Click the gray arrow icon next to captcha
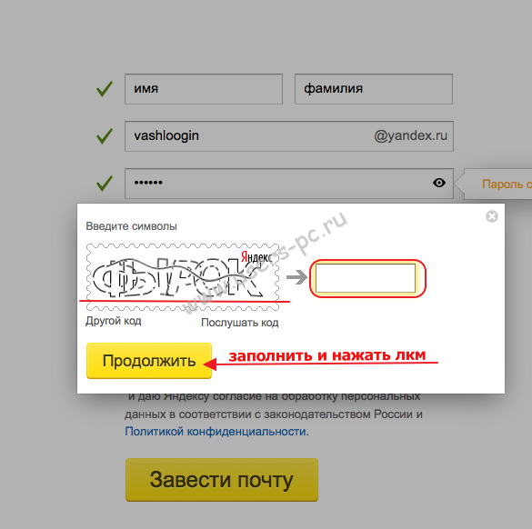 (x=296, y=277)
